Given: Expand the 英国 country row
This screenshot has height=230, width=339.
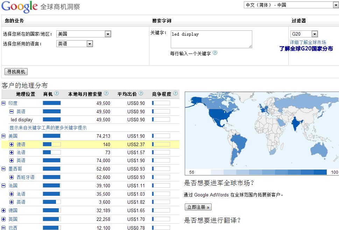Looking at the screenshot, I should (3, 219).
